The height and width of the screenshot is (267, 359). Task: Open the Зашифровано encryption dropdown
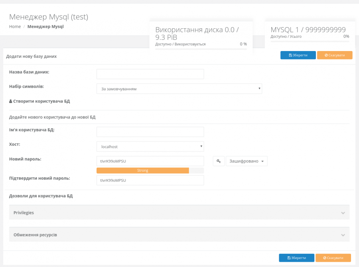pyautogui.click(x=246, y=161)
